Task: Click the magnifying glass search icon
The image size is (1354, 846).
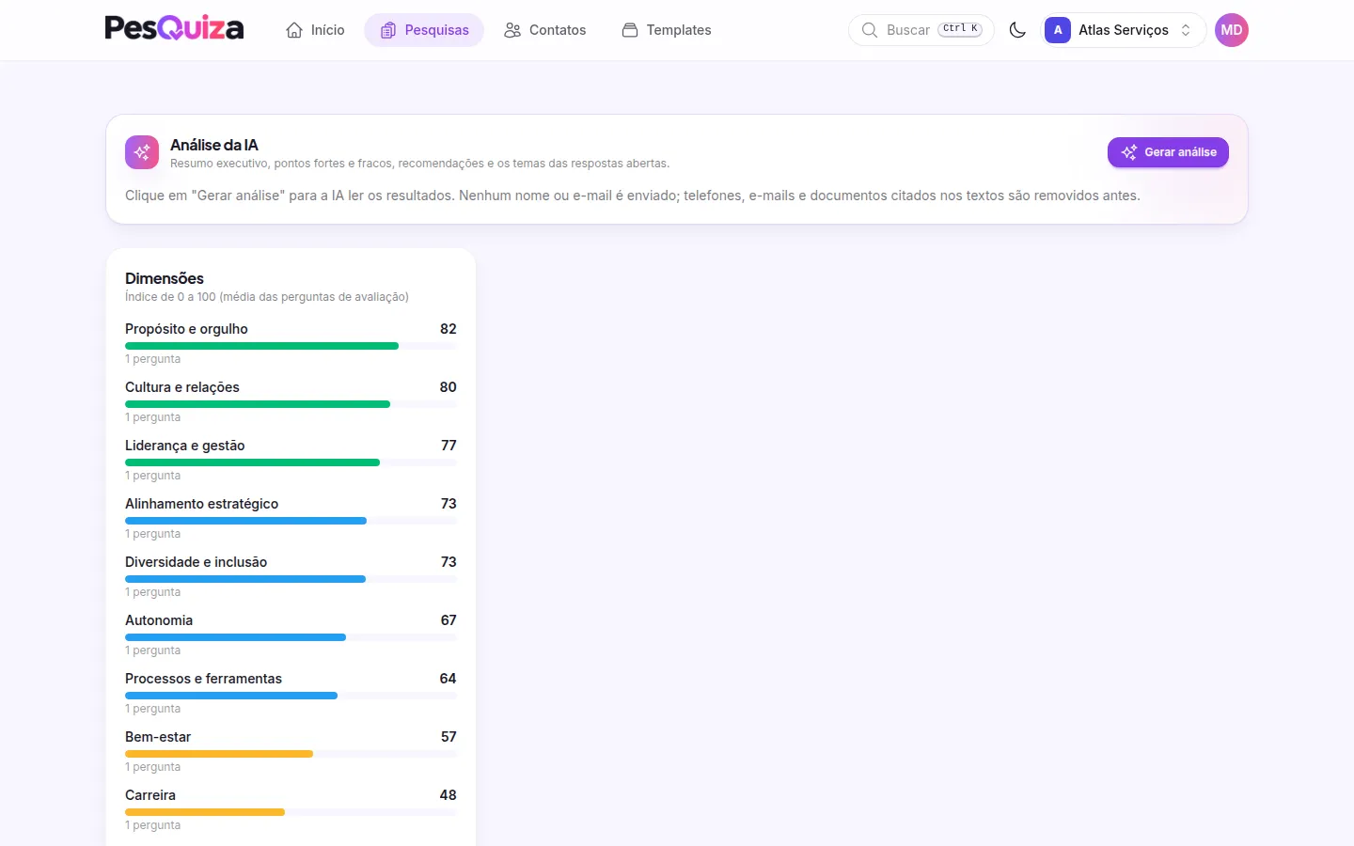Action: click(870, 30)
